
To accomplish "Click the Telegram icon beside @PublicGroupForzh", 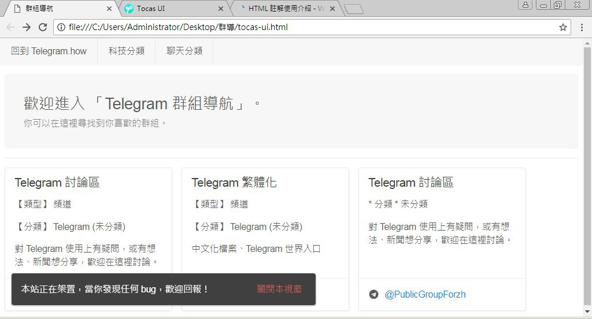I will coord(374,294).
